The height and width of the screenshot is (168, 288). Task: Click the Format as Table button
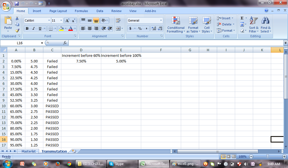point(193,25)
